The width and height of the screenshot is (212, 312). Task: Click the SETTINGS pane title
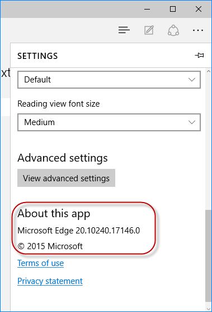pyautogui.click(x=37, y=56)
